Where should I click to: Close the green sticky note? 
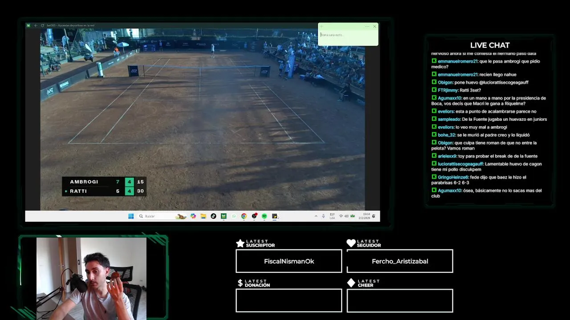click(x=375, y=26)
